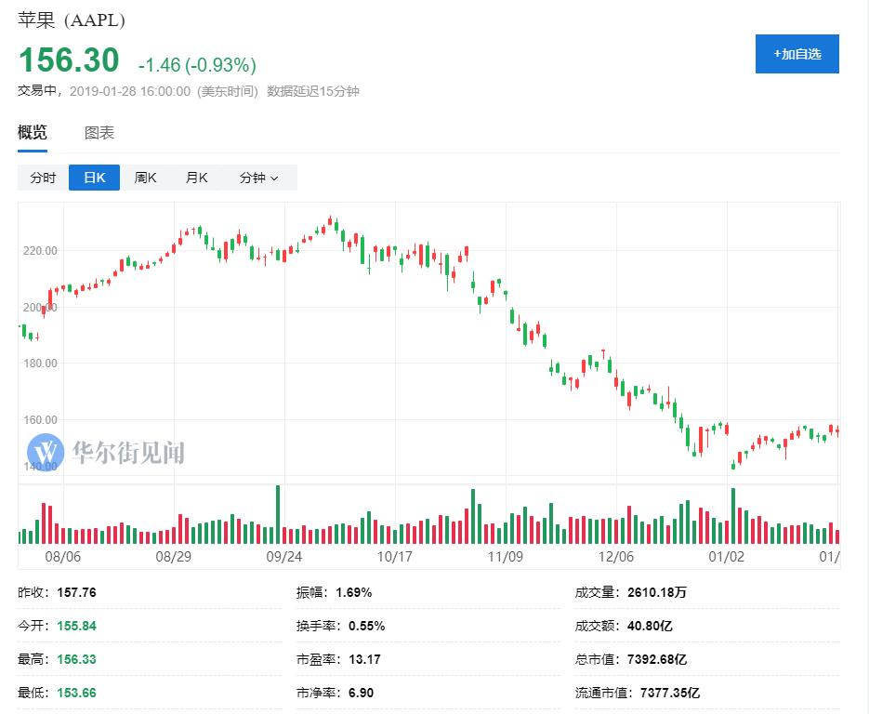Click the 昨收 value 157.76
The image size is (869, 714).
(x=76, y=592)
